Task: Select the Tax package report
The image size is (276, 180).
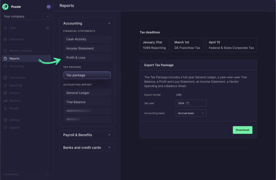Action: click(87, 75)
